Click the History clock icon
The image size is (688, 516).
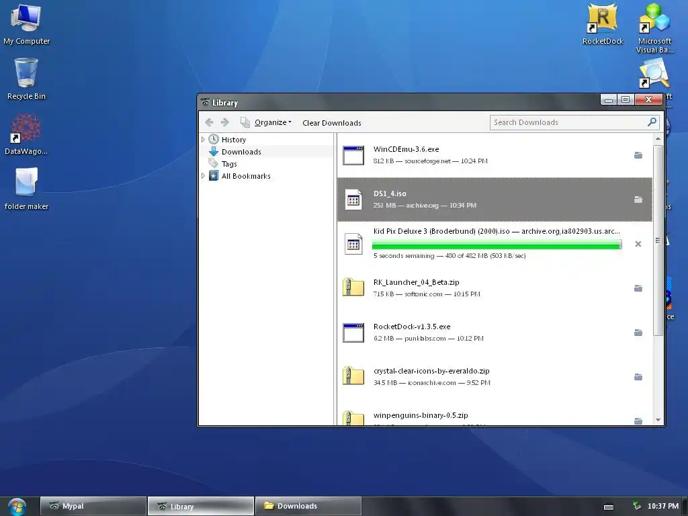(x=214, y=140)
